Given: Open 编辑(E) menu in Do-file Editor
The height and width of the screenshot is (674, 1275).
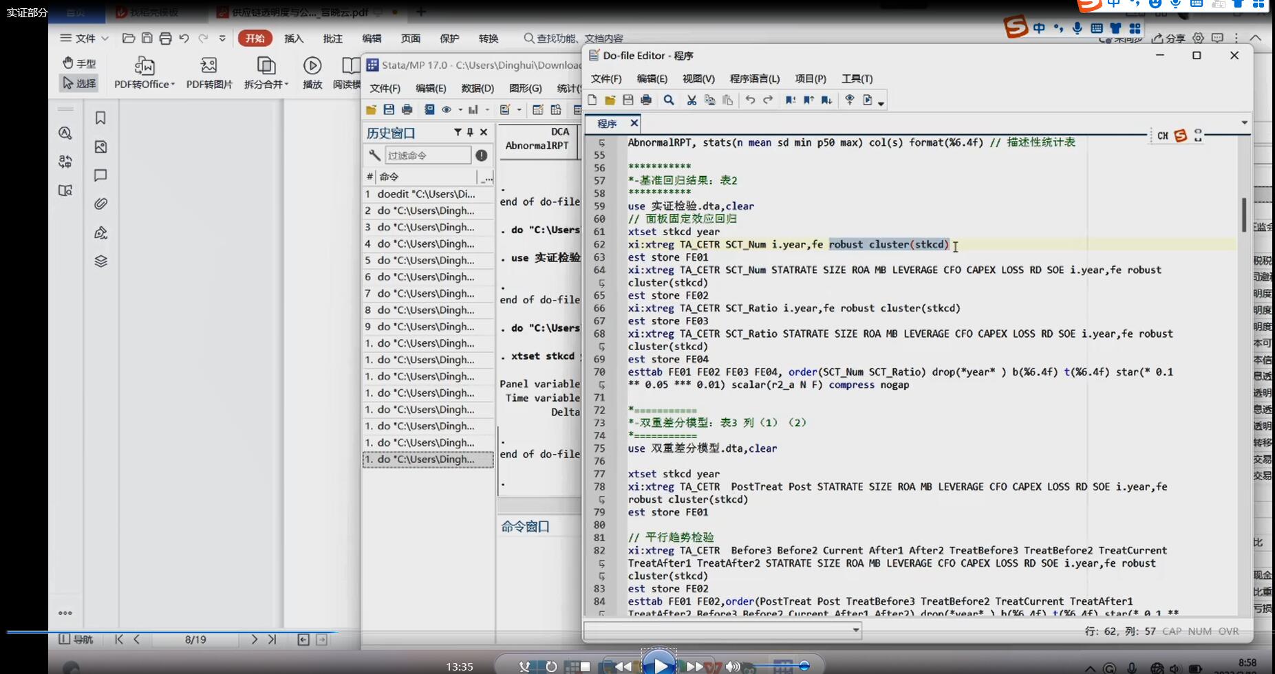Looking at the screenshot, I should click(652, 78).
